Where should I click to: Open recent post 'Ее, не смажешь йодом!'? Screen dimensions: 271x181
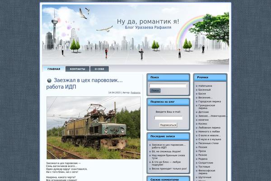pos(166,152)
